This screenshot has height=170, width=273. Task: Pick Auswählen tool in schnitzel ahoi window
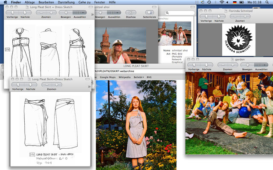113,13
